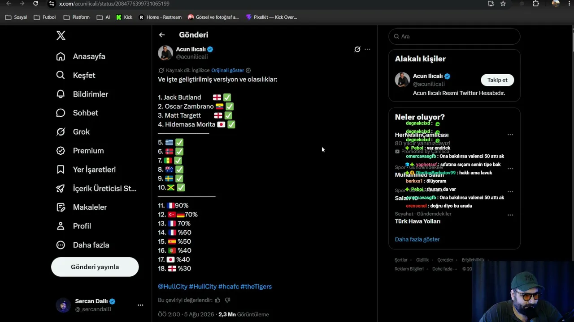Click the Gizlilik footer link

pyautogui.click(x=422, y=260)
